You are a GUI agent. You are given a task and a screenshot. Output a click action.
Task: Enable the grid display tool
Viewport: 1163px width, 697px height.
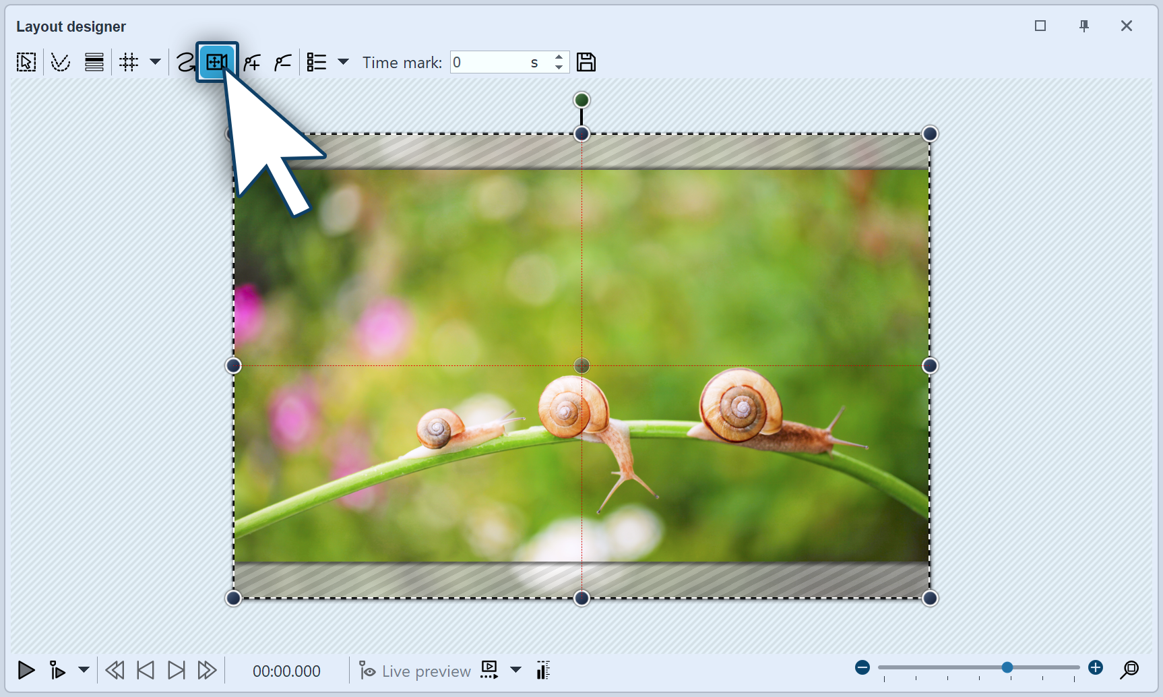pyautogui.click(x=129, y=62)
